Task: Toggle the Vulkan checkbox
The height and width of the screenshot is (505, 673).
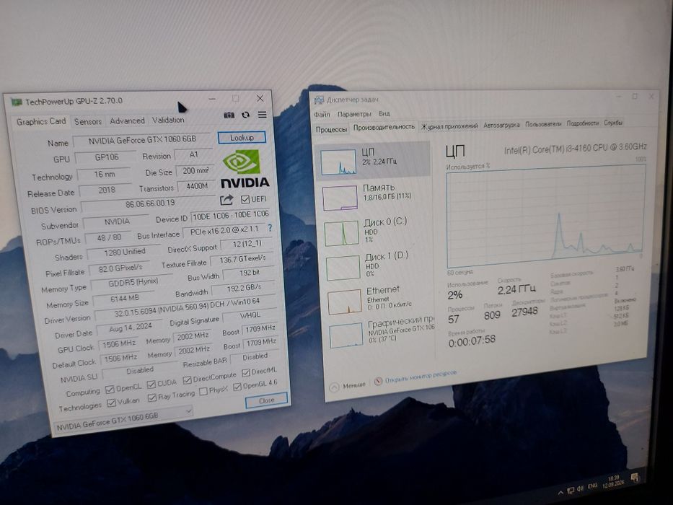Action: coord(112,403)
